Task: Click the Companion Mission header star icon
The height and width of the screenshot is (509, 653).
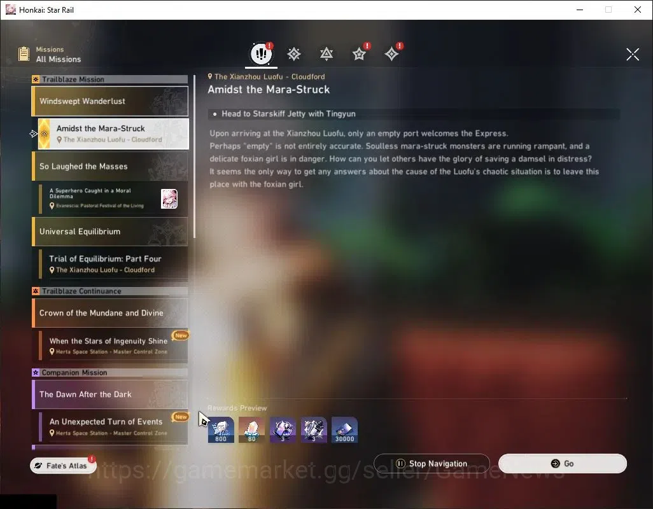Action: (x=36, y=372)
